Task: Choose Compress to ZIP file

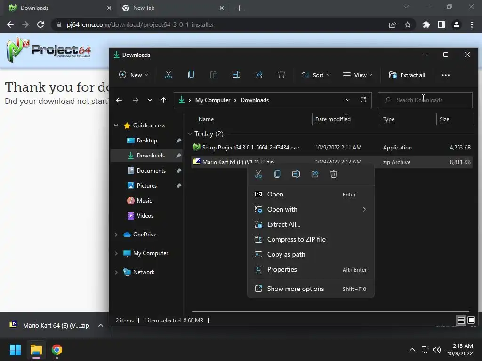Action: (311, 239)
